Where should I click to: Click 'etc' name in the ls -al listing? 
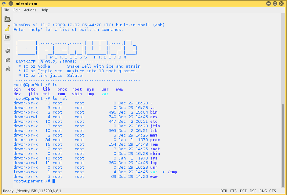pos(154,122)
